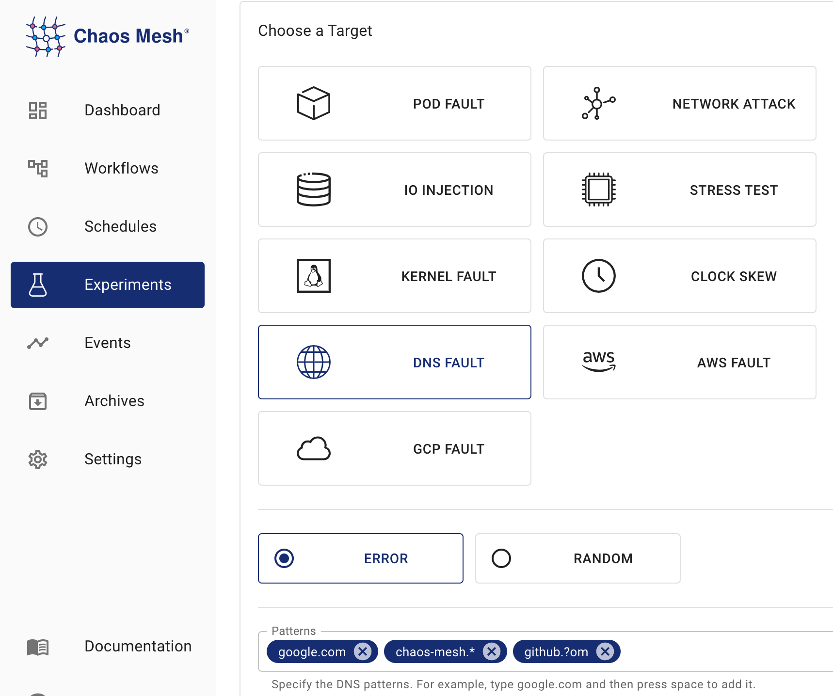Enable the RANDOM radio option
833x696 pixels.
pyautogui.click(x=501, y=558)
